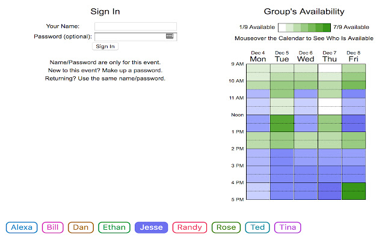Select the Ethan participant tag
385x240 pixels.
pos(114,227)
